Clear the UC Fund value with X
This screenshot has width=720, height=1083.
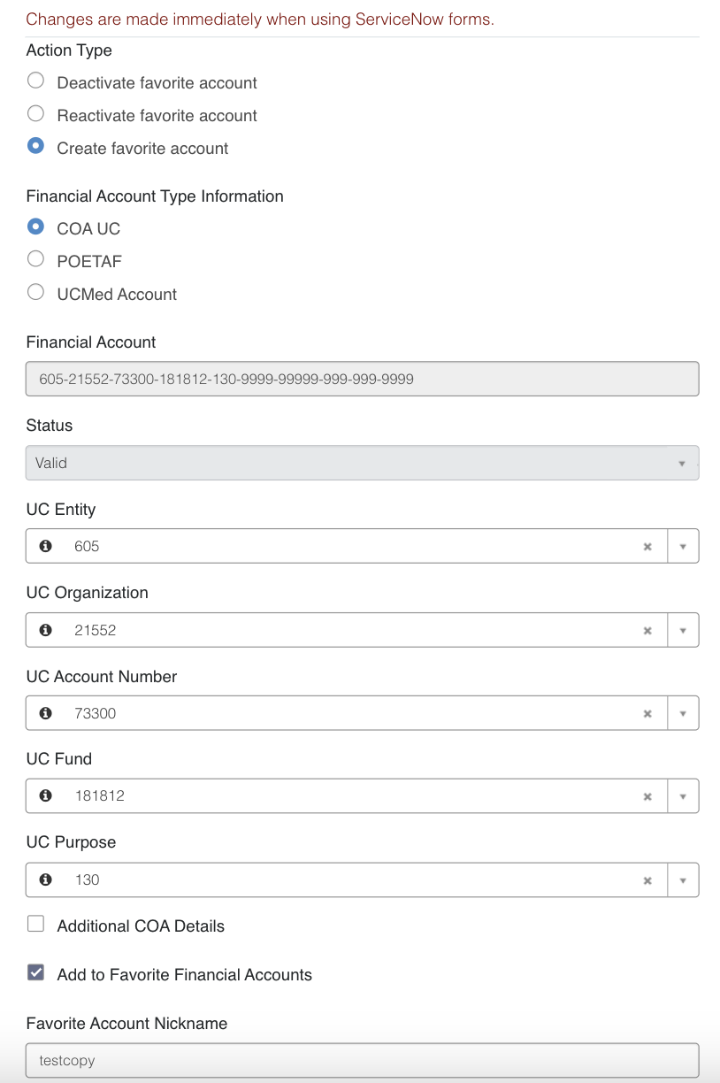(647, 796)
